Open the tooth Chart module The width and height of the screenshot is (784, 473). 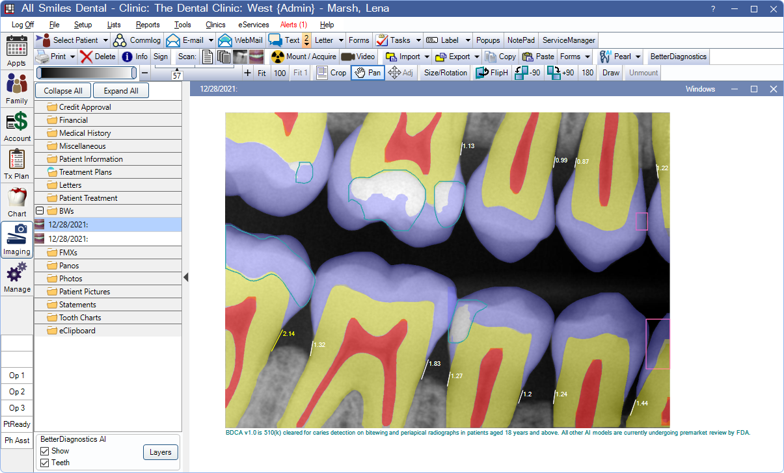coord(17,202)
